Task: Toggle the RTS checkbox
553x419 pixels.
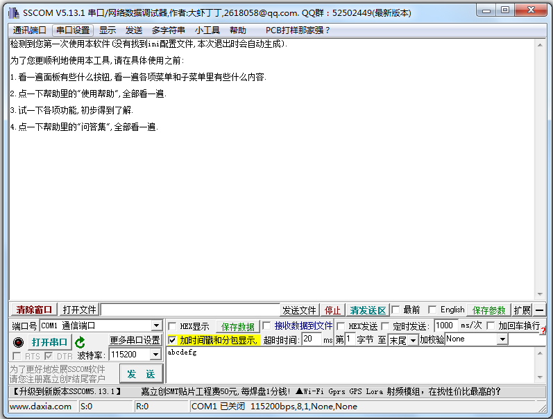Action: (17, 356)
